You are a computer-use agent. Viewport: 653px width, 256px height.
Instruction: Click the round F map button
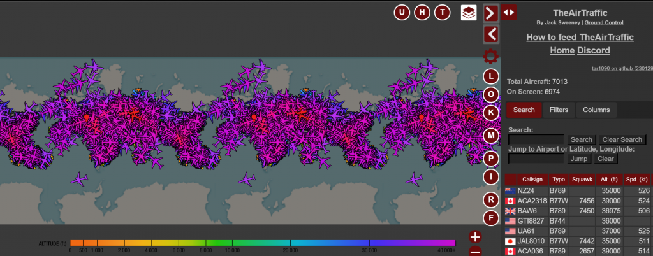coord(490,218)
